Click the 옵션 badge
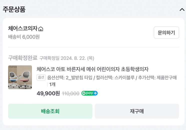This screenshot has height=130, width=186. 41,77
